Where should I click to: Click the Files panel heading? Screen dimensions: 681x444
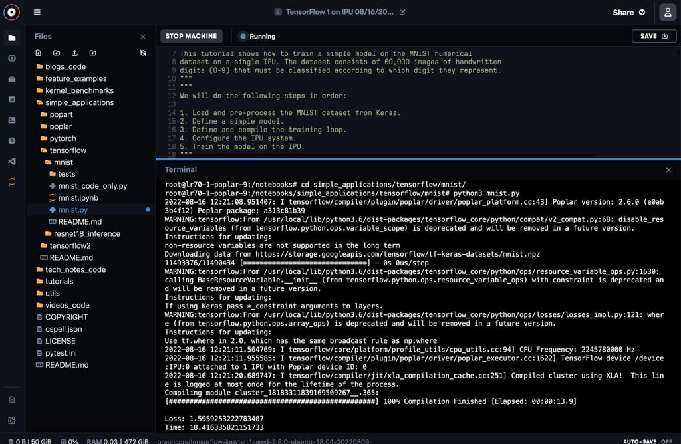[x=43, y=37]
